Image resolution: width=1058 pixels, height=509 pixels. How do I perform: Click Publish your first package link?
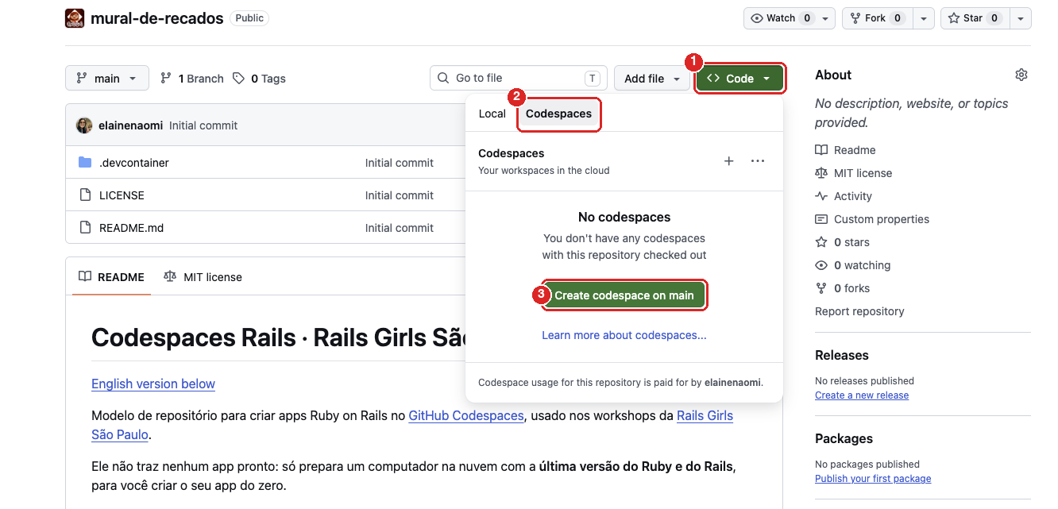(x=873, y=478)
